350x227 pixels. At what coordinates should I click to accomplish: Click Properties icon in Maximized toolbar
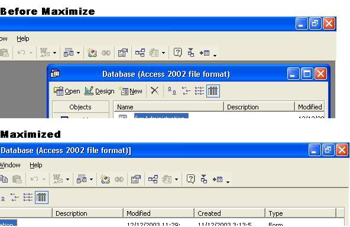click(136, 179)
